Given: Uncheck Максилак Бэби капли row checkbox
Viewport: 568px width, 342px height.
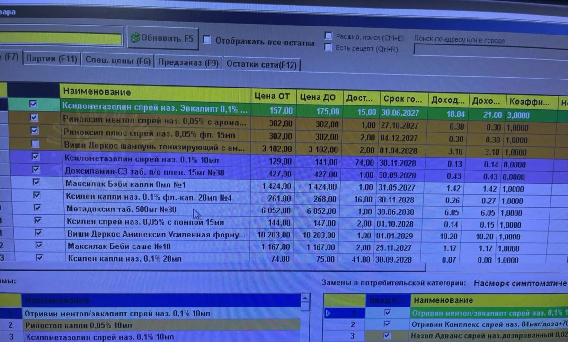Looking at the screenshot, I should [x=36, y=182].
